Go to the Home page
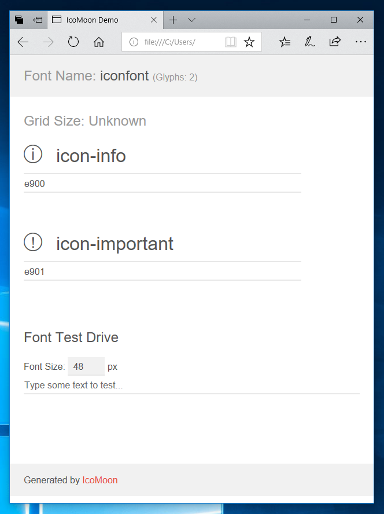384x514 pixels. click(99, 42)
